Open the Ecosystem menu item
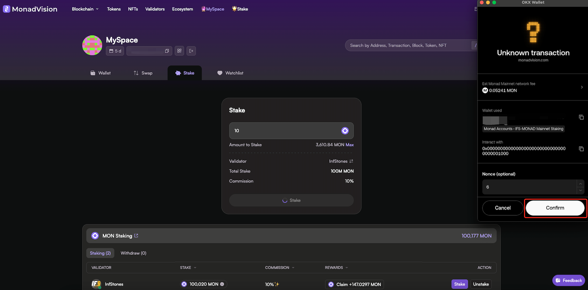 [x=183, y=9]
